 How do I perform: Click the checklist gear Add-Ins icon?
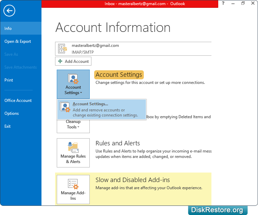pyautogui.click(x=73, y=184)
